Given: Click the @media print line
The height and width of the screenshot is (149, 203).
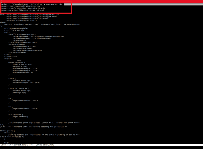Looking at the screenshot, I should click(x=7, y=131).
